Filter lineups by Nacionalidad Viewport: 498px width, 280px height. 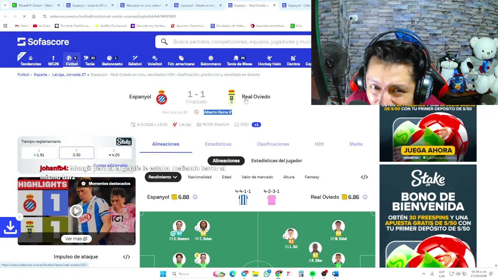(x=200, y=177)
